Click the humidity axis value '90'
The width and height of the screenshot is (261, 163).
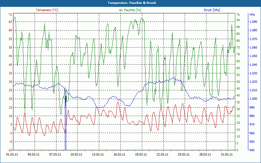[x=238, y=27]
